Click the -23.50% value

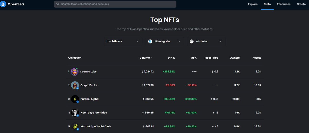coord(170,85)
